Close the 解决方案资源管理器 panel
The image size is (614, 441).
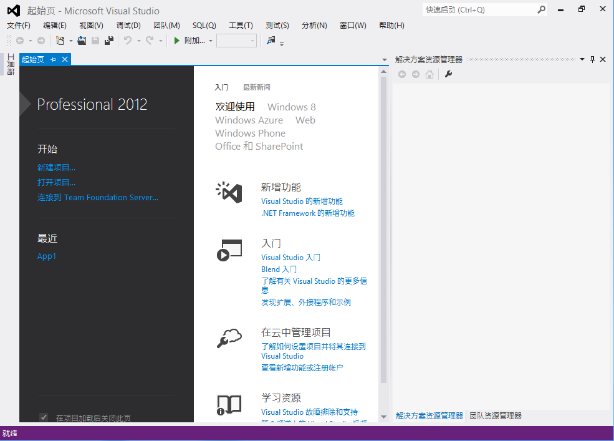603,59
